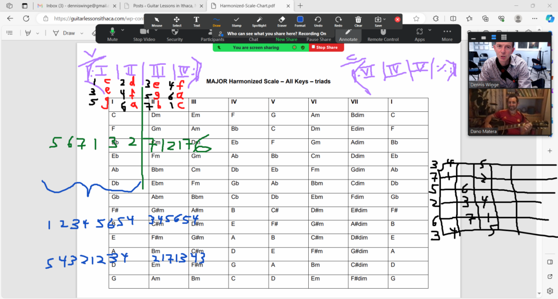Image resolution: width=558 pixels, height=299 pixels.
Task: Open the blue Format color swatch
Action: (x=300, y=19)
